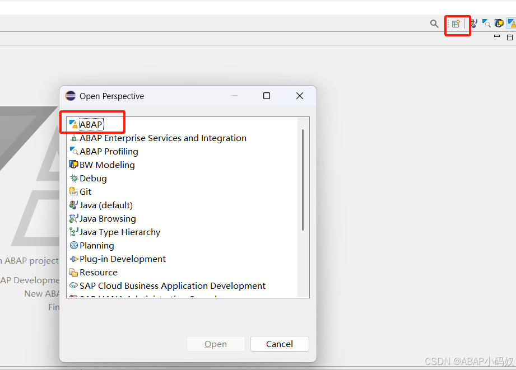Minimize the view with the panel minimize icon

[497, 36]
